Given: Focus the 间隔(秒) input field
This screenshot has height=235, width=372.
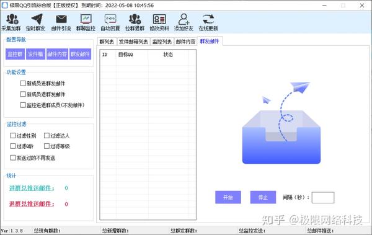Looking at the screenshot, I should (x=323, y=198).
